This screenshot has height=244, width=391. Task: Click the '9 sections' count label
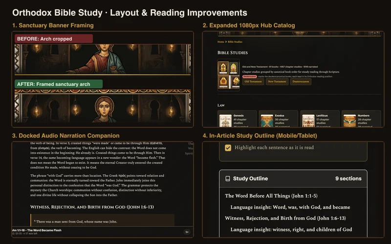click(x=348, y=179)
